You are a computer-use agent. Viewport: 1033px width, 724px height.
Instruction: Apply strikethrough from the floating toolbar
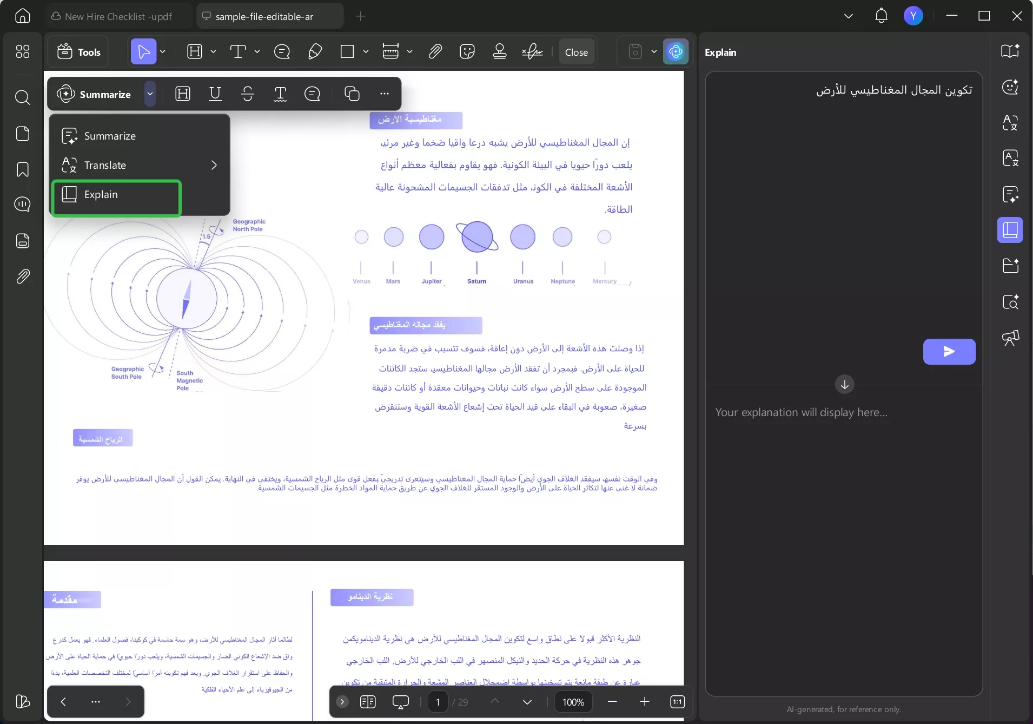(x=247, y=94)
